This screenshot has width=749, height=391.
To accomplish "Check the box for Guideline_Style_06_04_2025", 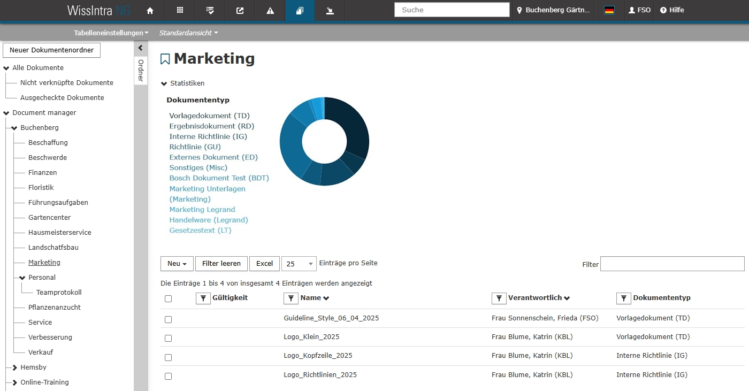I will click(x=168, y=319).
